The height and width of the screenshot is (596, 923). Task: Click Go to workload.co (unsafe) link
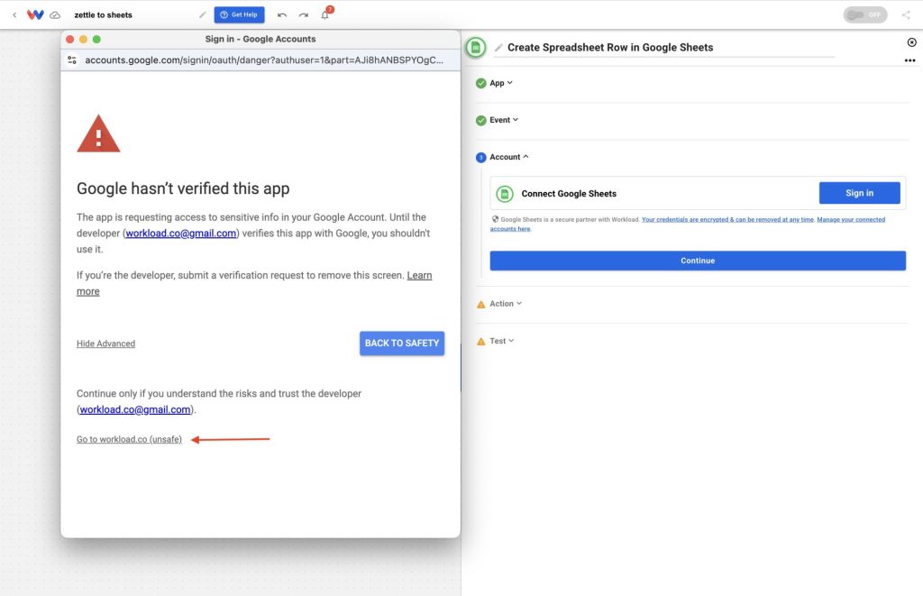[129, 439]
